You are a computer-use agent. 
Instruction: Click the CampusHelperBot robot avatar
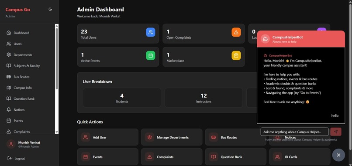(265, 39)
